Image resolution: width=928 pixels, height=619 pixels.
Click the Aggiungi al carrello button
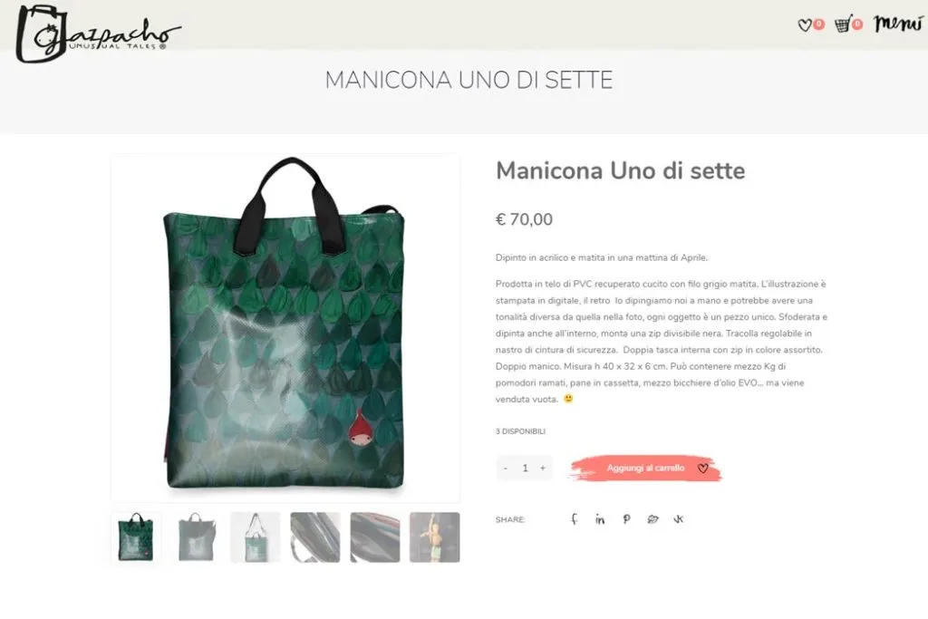(645, 468)
